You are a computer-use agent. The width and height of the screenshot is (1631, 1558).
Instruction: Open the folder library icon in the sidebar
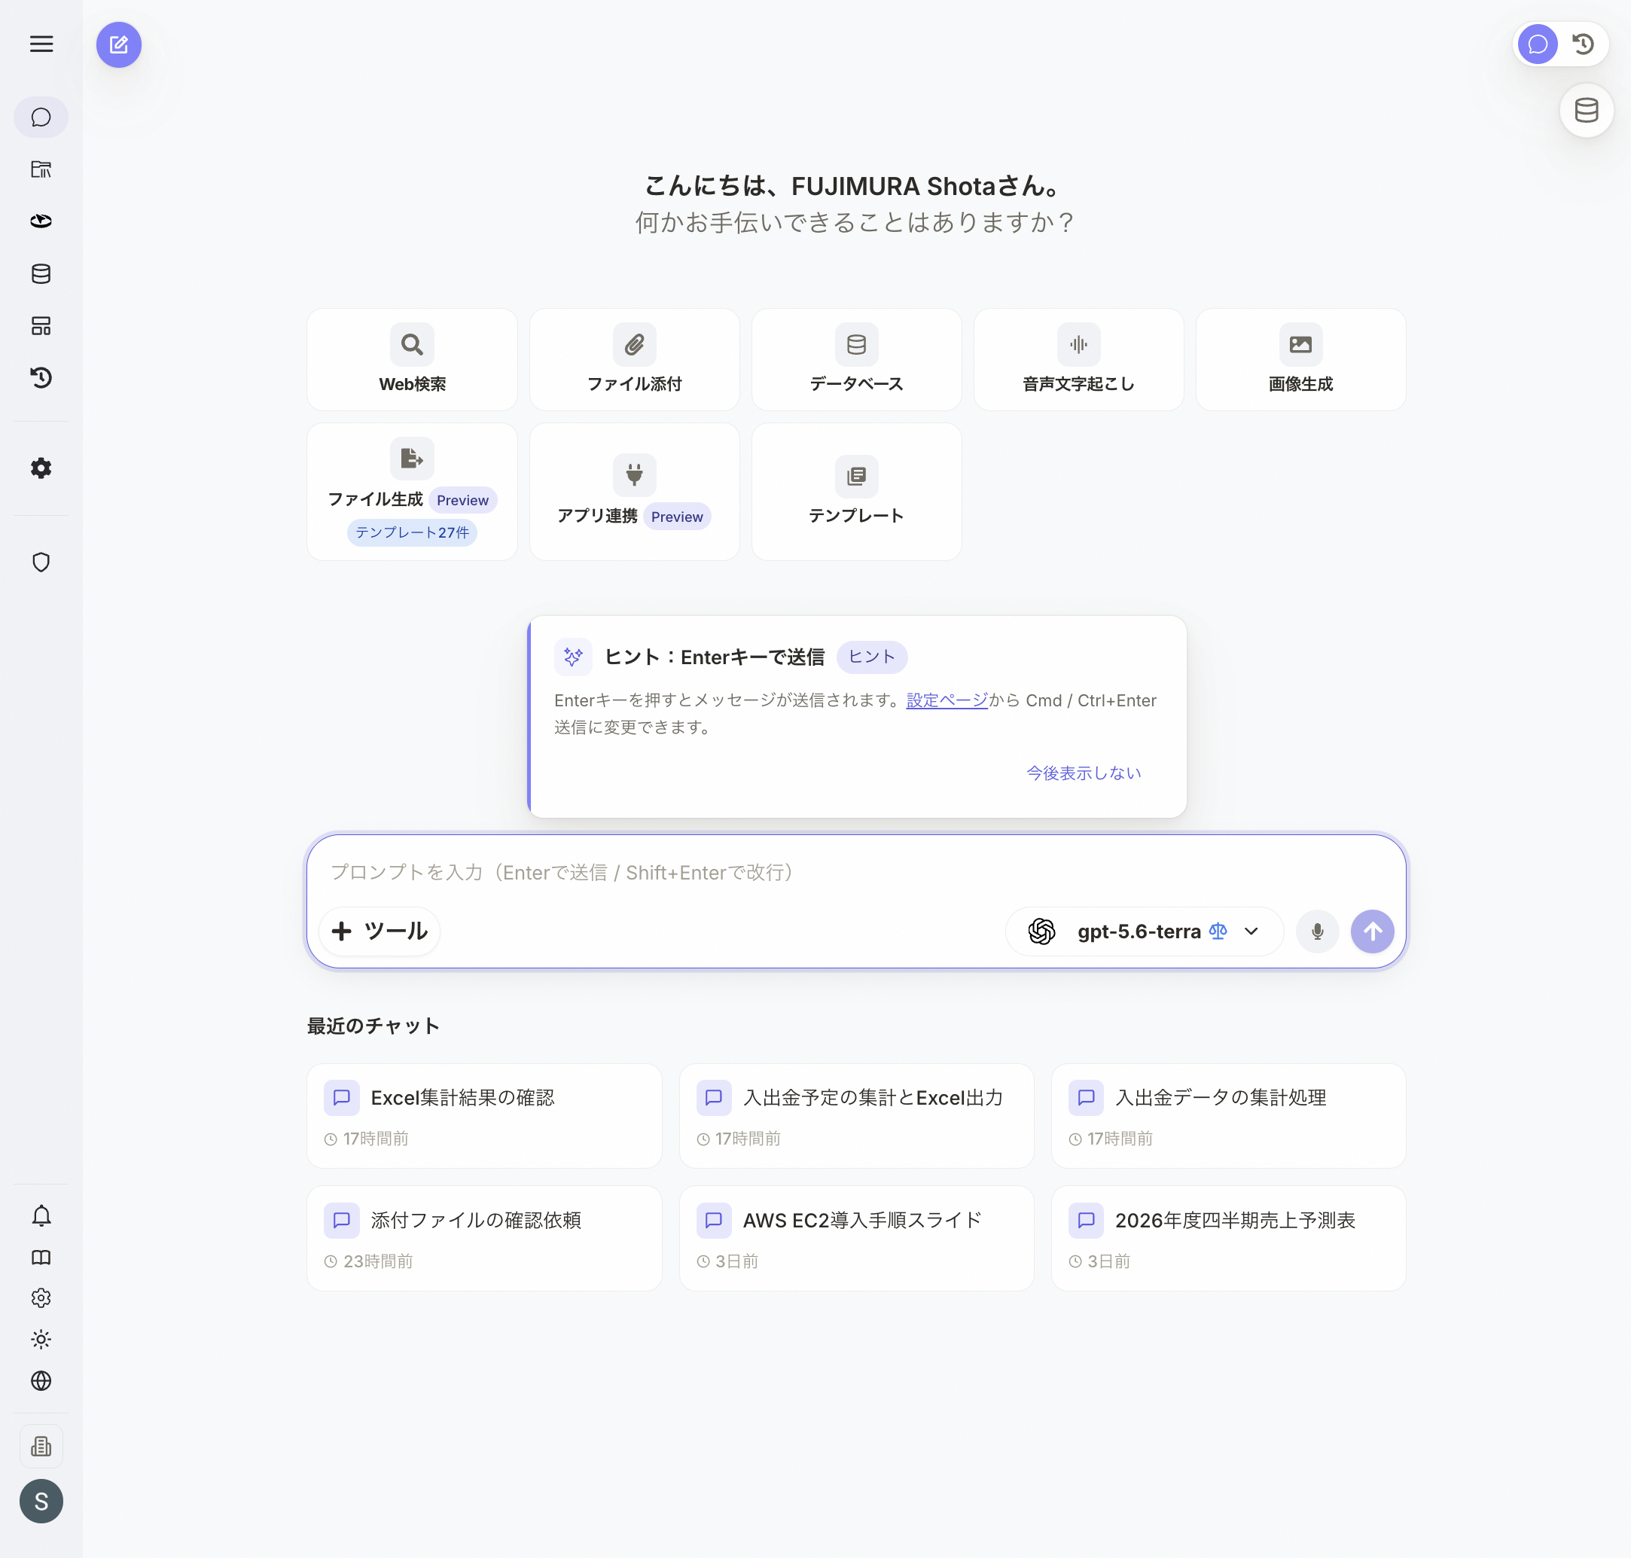click(41, 169)
